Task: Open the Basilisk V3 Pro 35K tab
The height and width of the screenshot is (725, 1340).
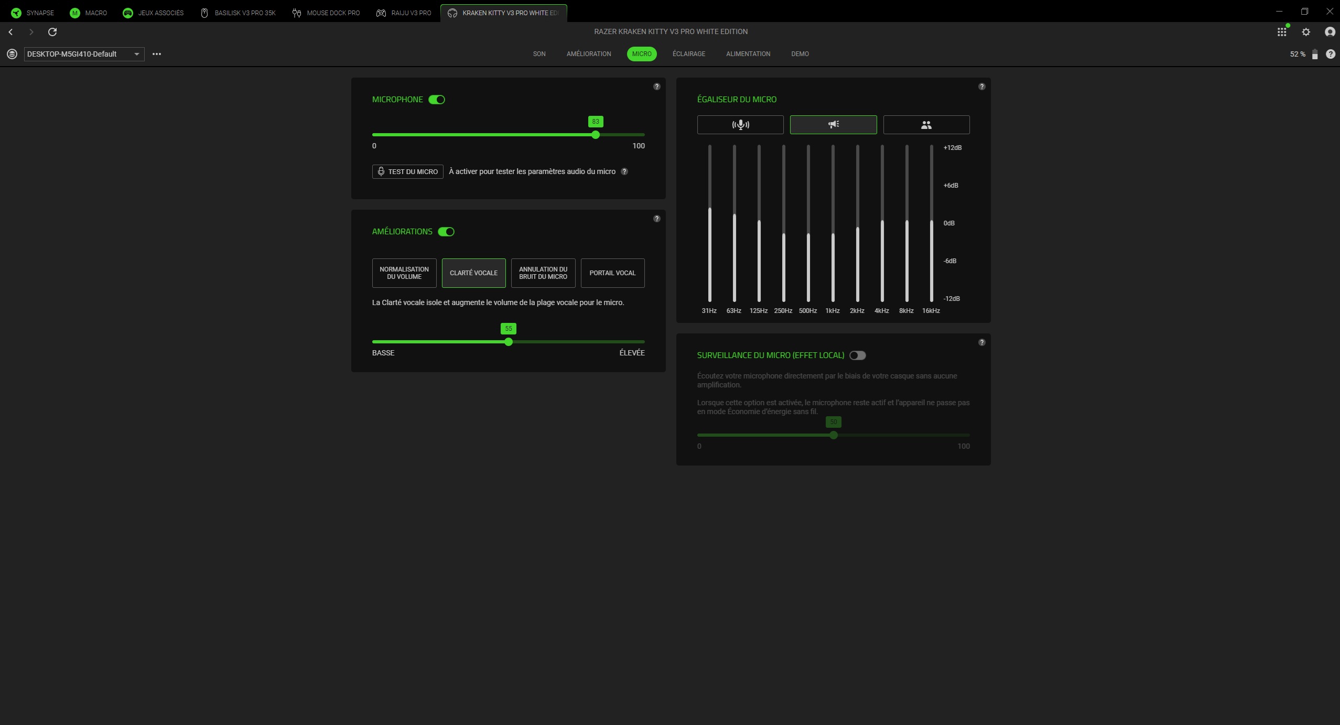Action: [239, 13]
